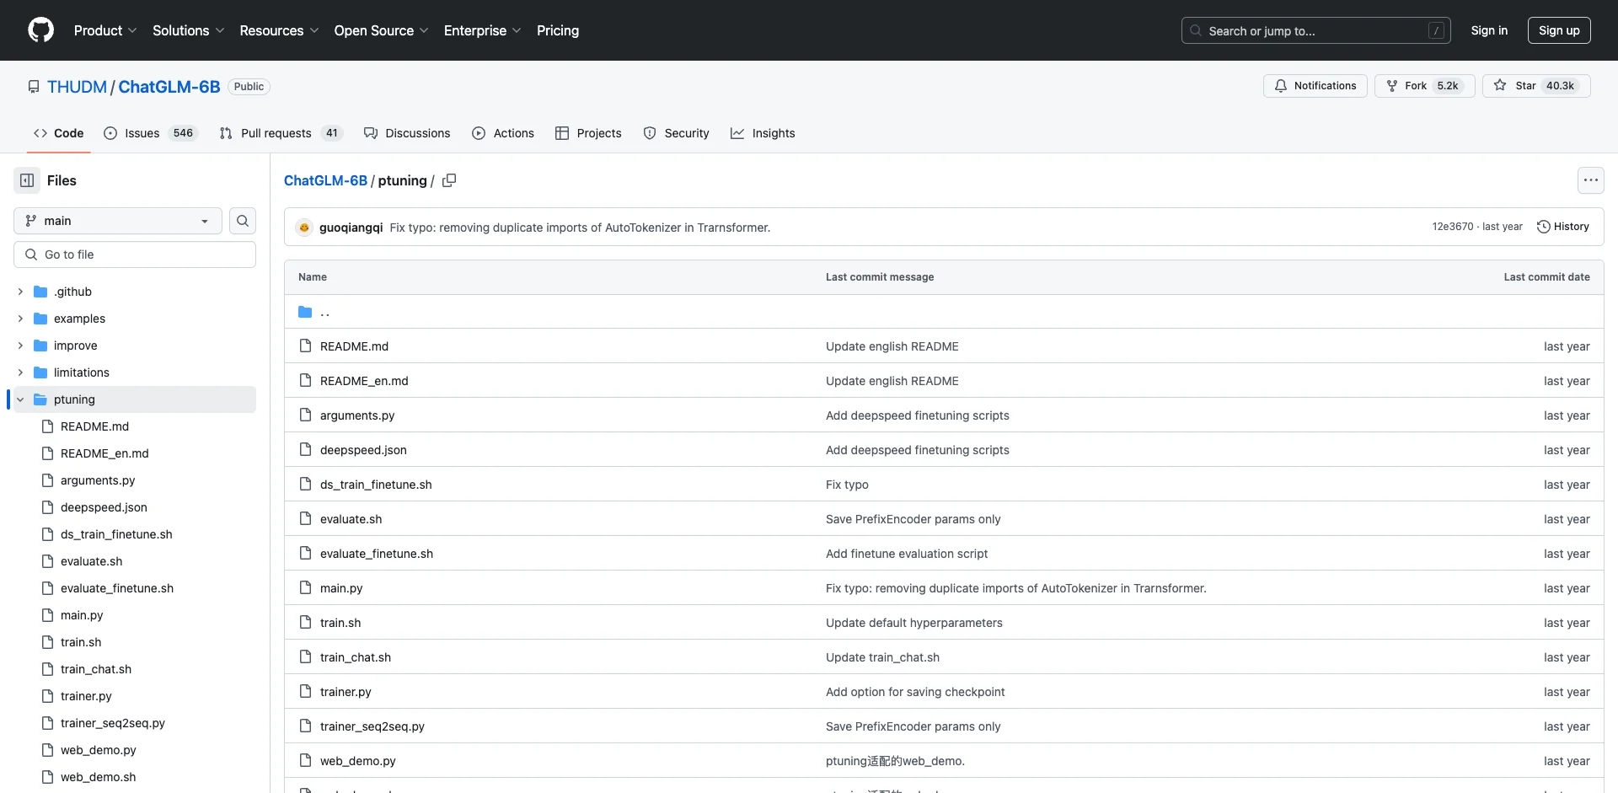
Task: Click the Sign in link
Action: pos(1489,30)
